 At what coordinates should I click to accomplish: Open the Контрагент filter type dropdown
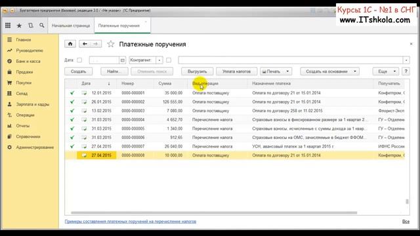[159, 60]
